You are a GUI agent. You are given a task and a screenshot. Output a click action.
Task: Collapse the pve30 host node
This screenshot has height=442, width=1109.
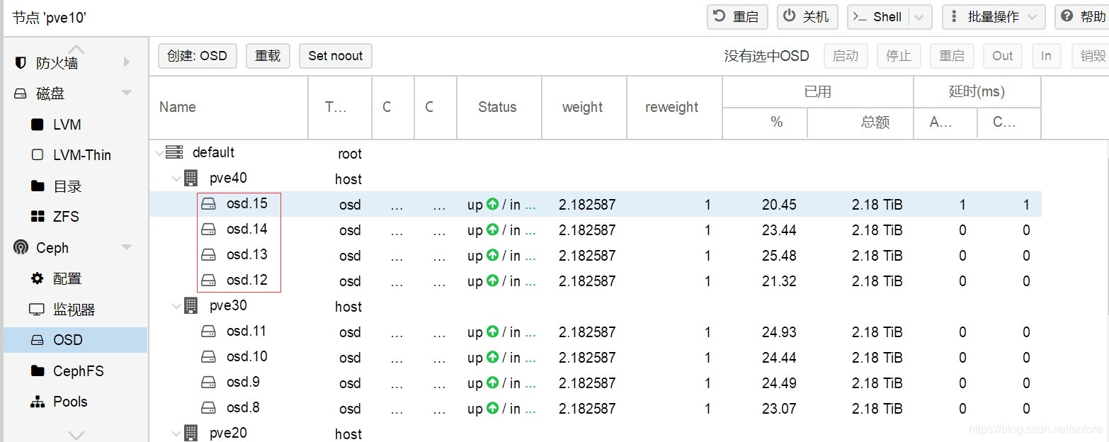click(176, 306)
